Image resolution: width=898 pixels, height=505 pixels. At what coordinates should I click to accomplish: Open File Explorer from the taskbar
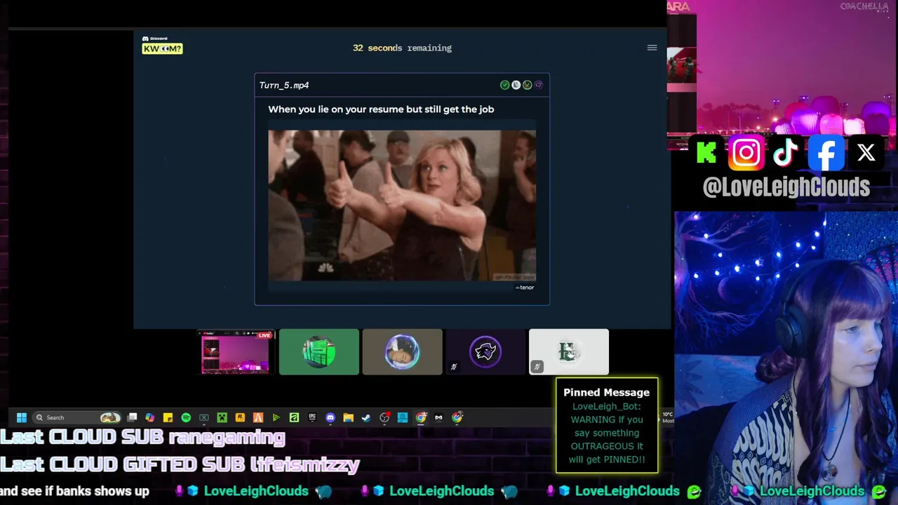pos(348,417)
